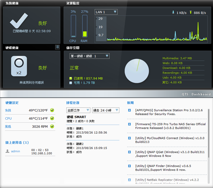Open the 過去 24 小時 time range dropdown

point(106,110)
